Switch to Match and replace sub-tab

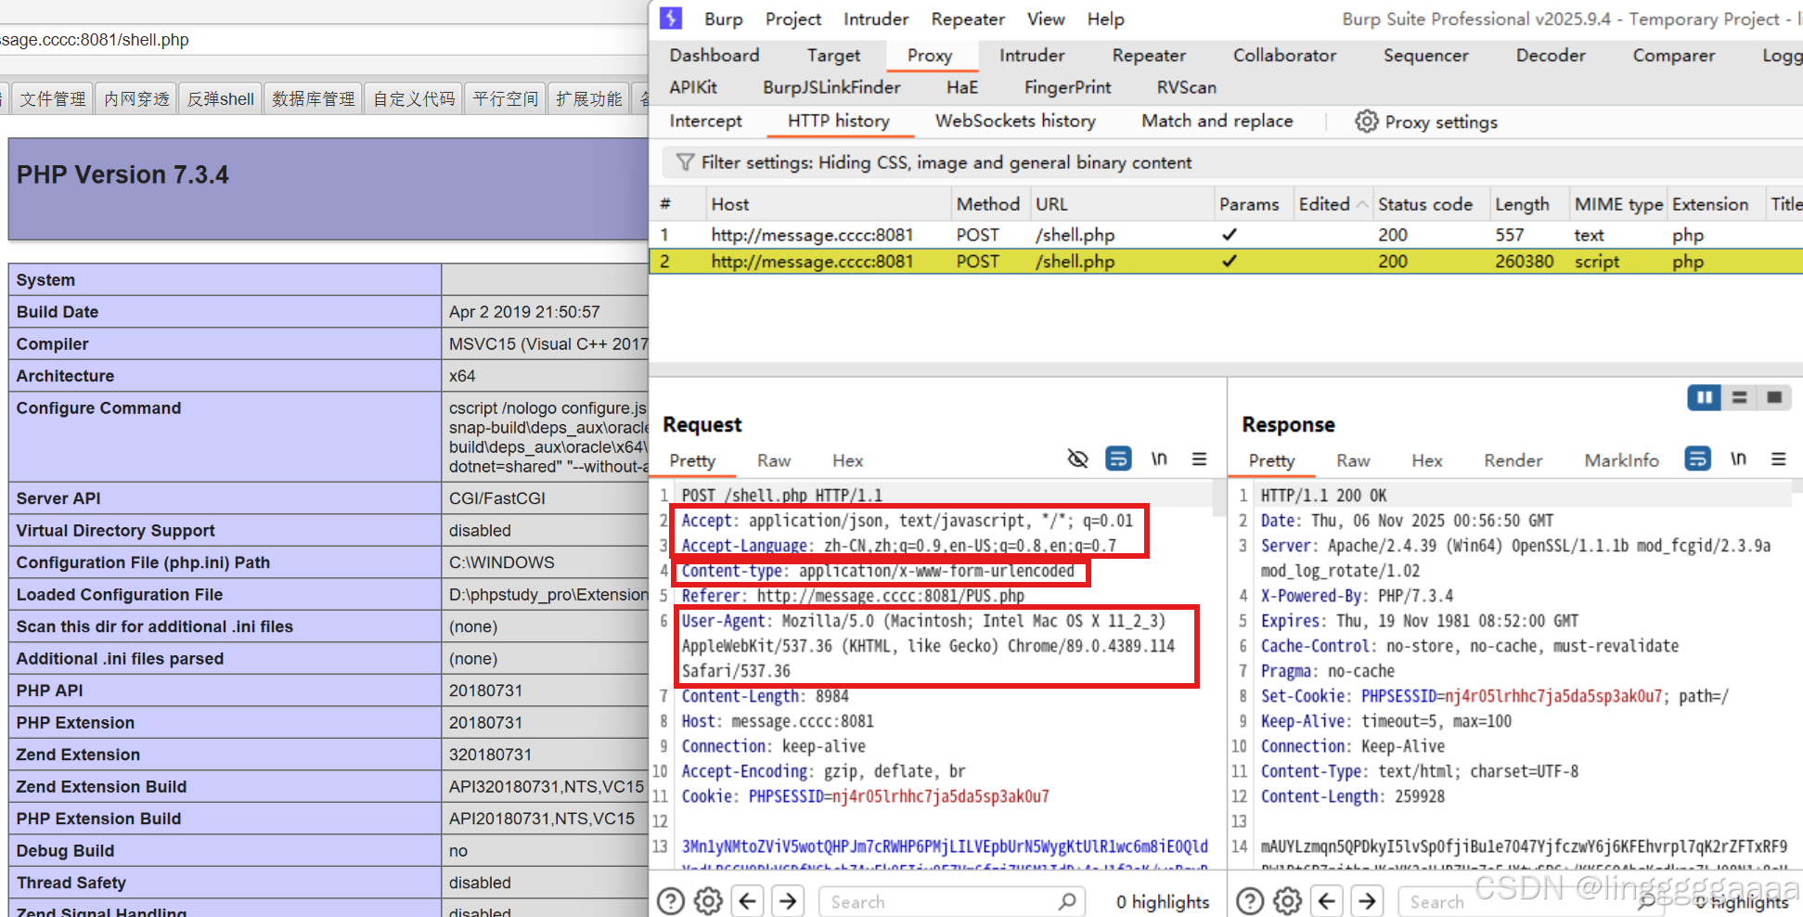click(1217, 122)
